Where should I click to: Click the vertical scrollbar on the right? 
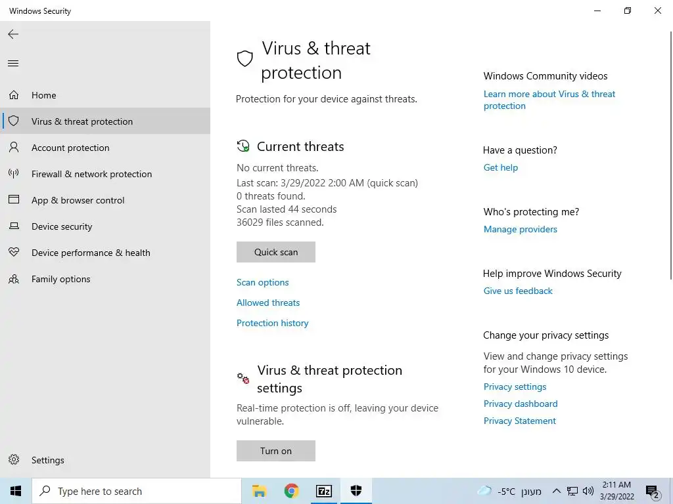point(670,155)
